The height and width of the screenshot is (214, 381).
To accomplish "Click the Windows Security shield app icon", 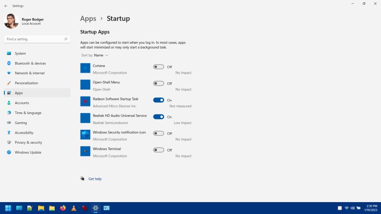I will click(85, 135).
